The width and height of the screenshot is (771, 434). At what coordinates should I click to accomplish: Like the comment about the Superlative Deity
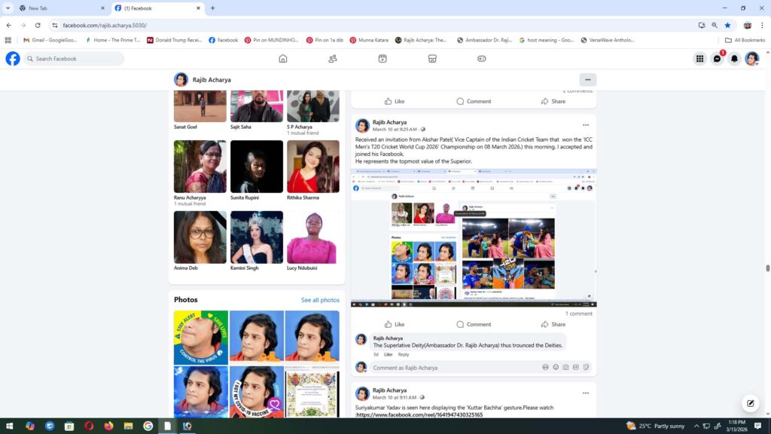click(x=388, y=354)
